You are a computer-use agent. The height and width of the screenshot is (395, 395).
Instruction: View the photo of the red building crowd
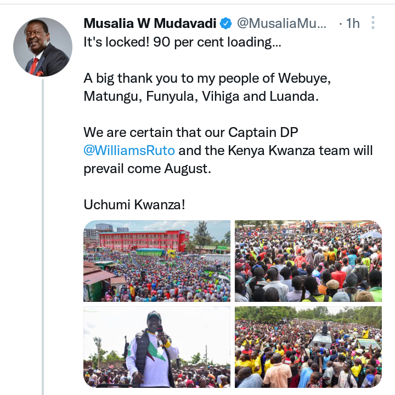157,261
